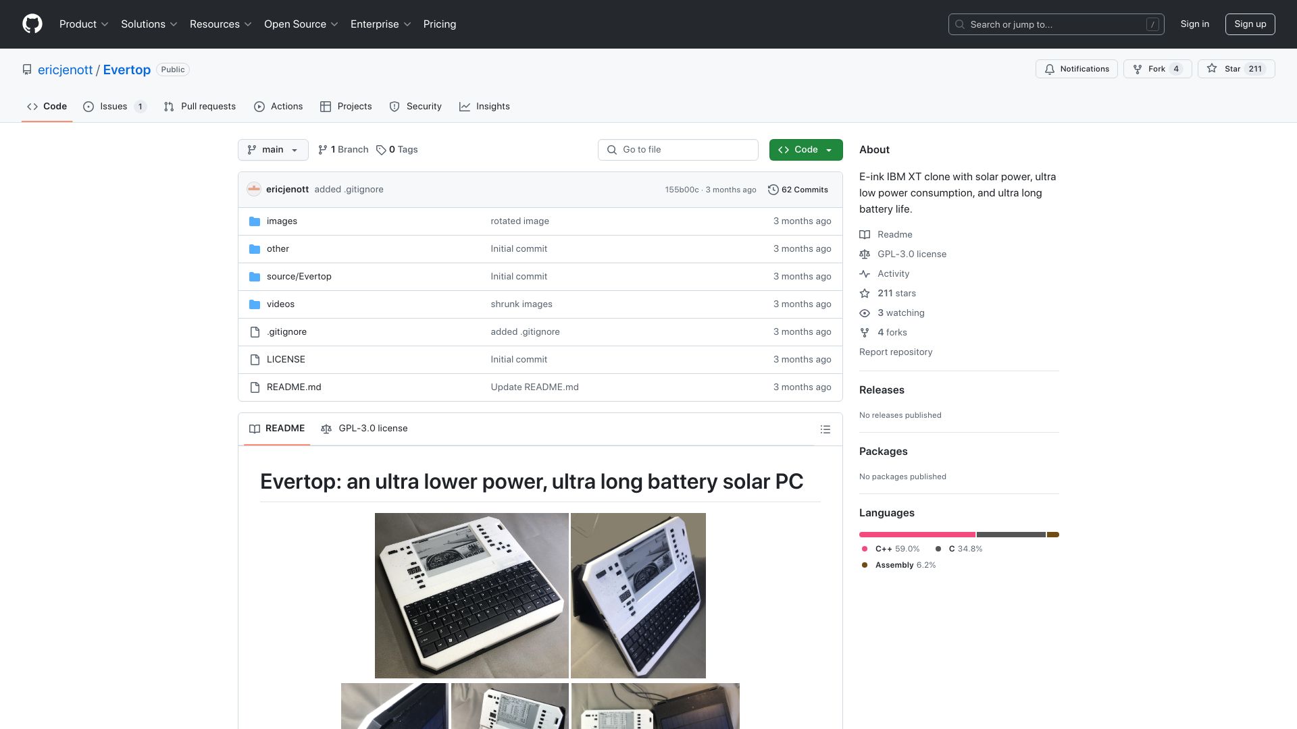1297x729 pixels.
Task: Focus the Go to file field
Action: click(x=678, y=150)
